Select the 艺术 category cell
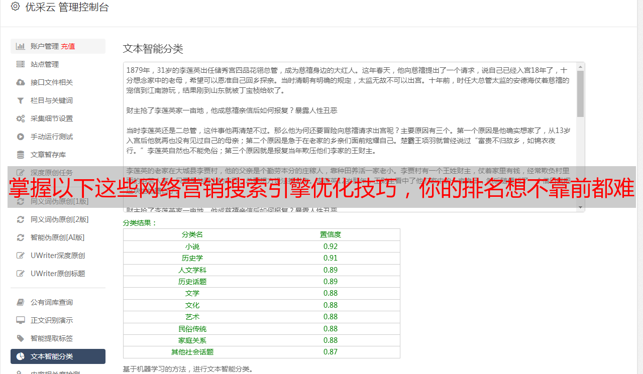Image resolution: width=643 pixels, height=374 pixels. click(192, 317)
